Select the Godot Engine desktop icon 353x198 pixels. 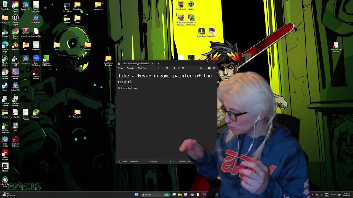coord(5,141)
